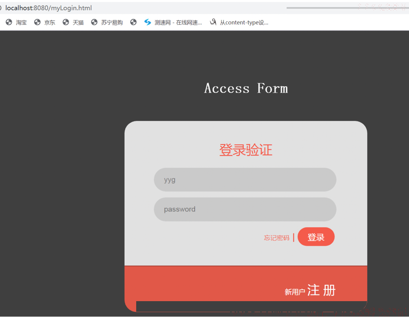Click the globe icon beside 淘宝
The image size is (409, 317).
[x=9, y=22]
